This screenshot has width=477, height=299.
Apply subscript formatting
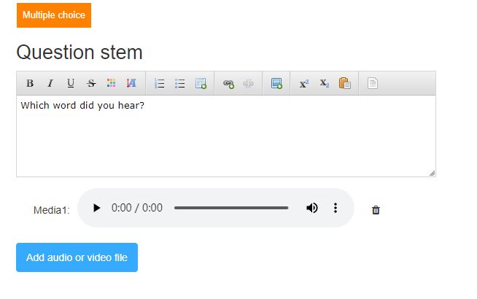(x=325, y=83)
